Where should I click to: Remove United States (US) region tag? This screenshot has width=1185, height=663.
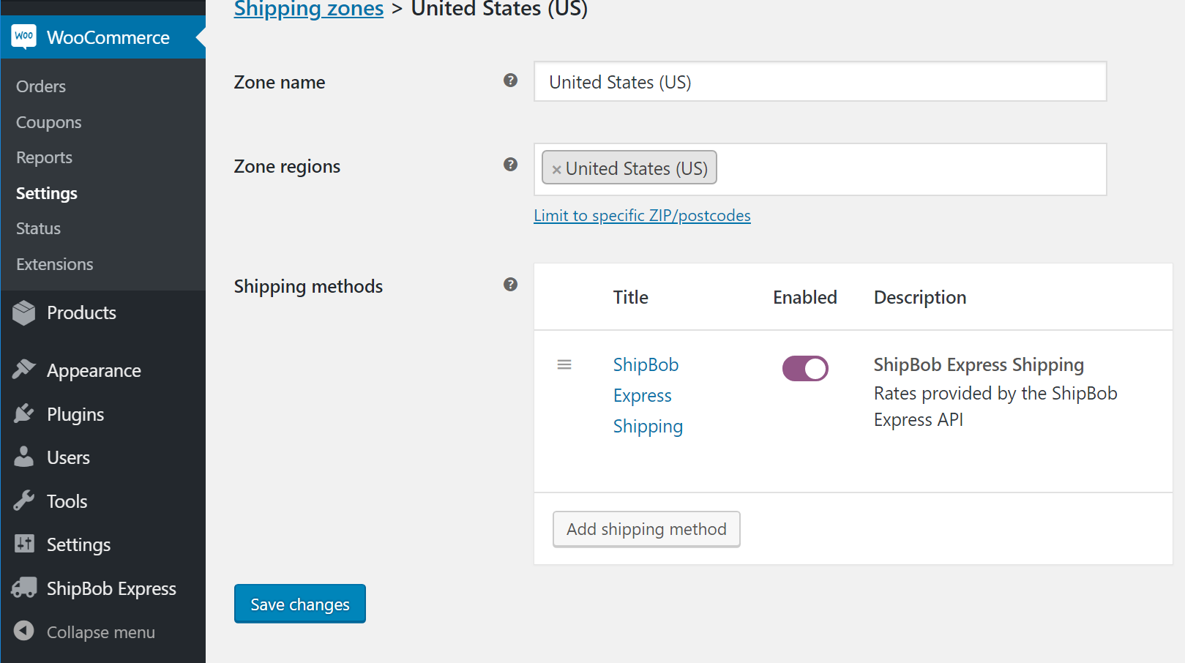click(556, 170)
